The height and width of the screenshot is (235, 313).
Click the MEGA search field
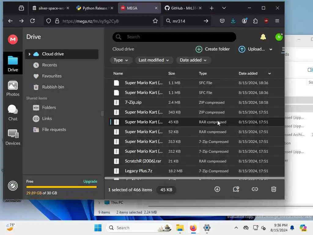pos(174,37)
